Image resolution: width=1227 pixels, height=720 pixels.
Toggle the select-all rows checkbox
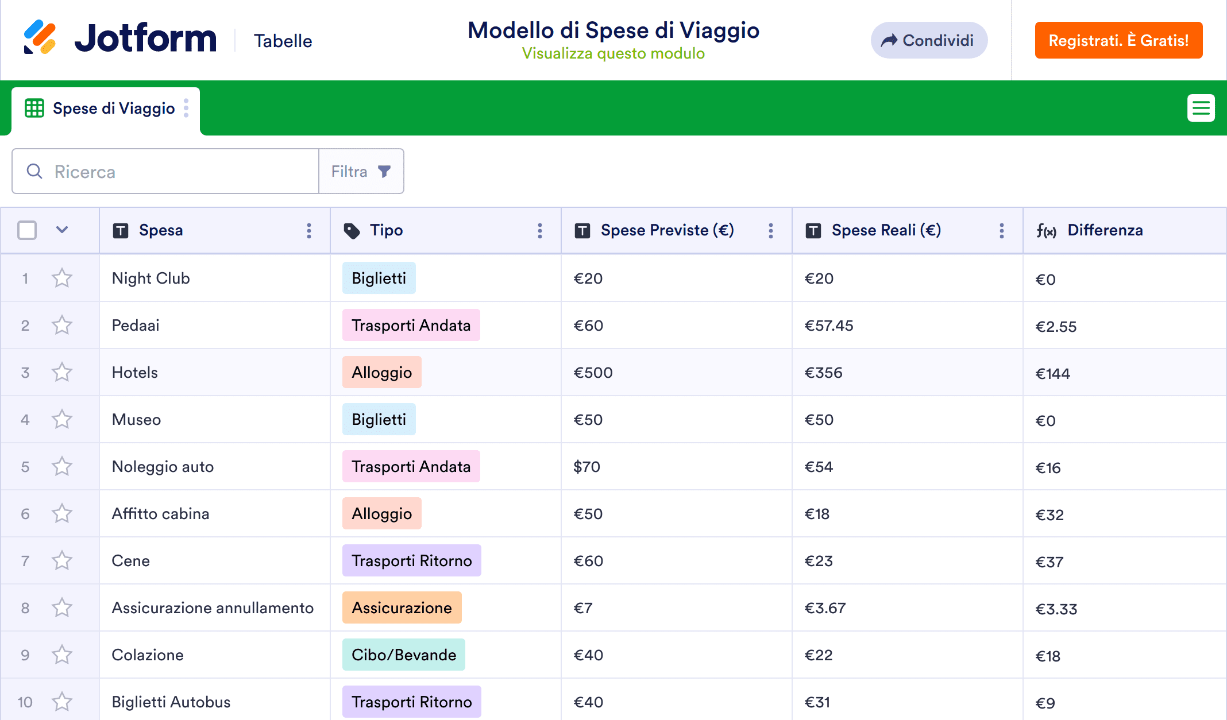(x=27, y=230)
